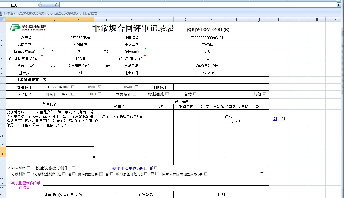The image size is (344, 198).
Task: Toggle the 按建议修改可制作 checkbox
Action: click(x=73, y=168)
